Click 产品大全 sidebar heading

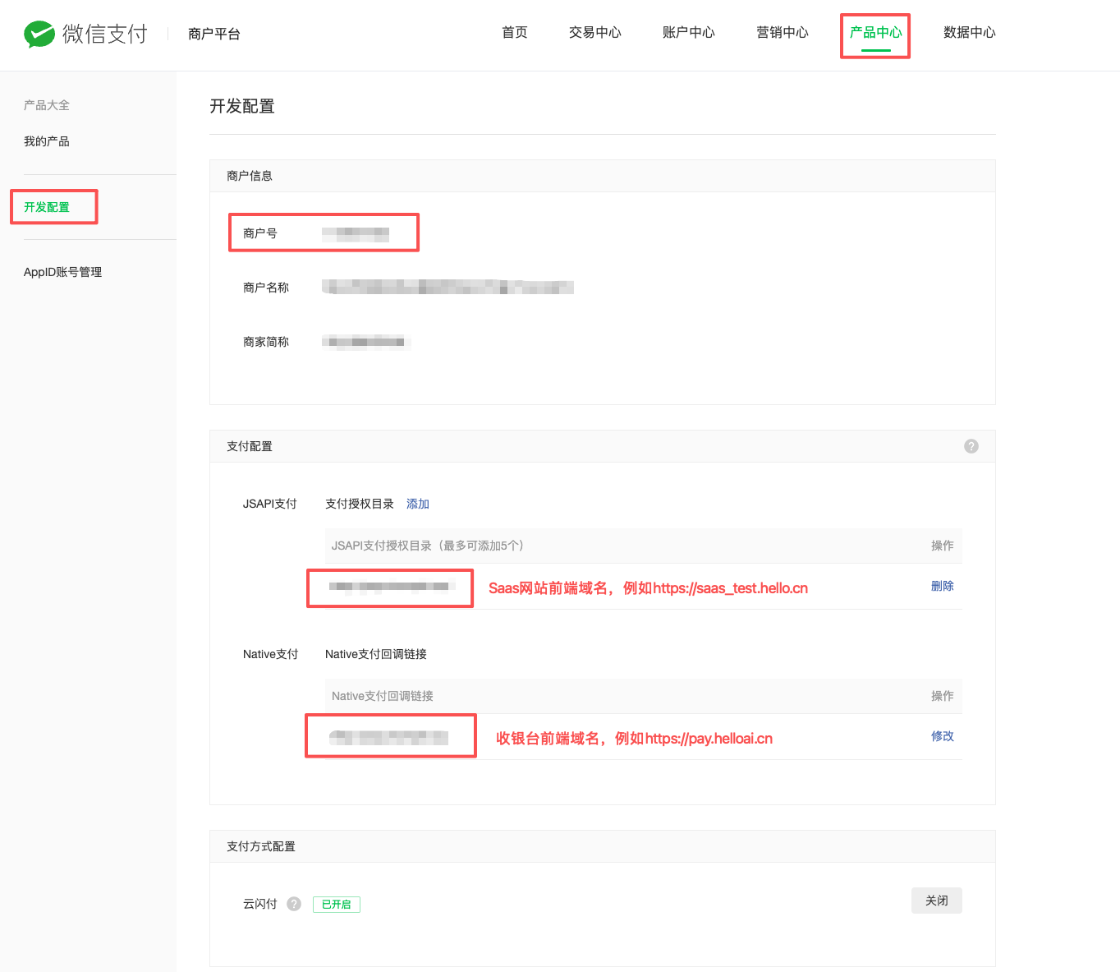pos(47,105)
